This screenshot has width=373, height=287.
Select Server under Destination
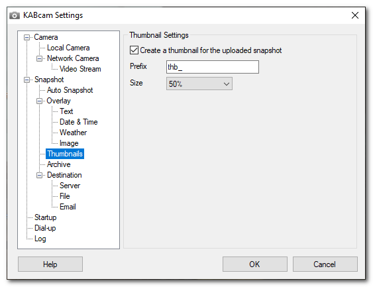point(70,186)
